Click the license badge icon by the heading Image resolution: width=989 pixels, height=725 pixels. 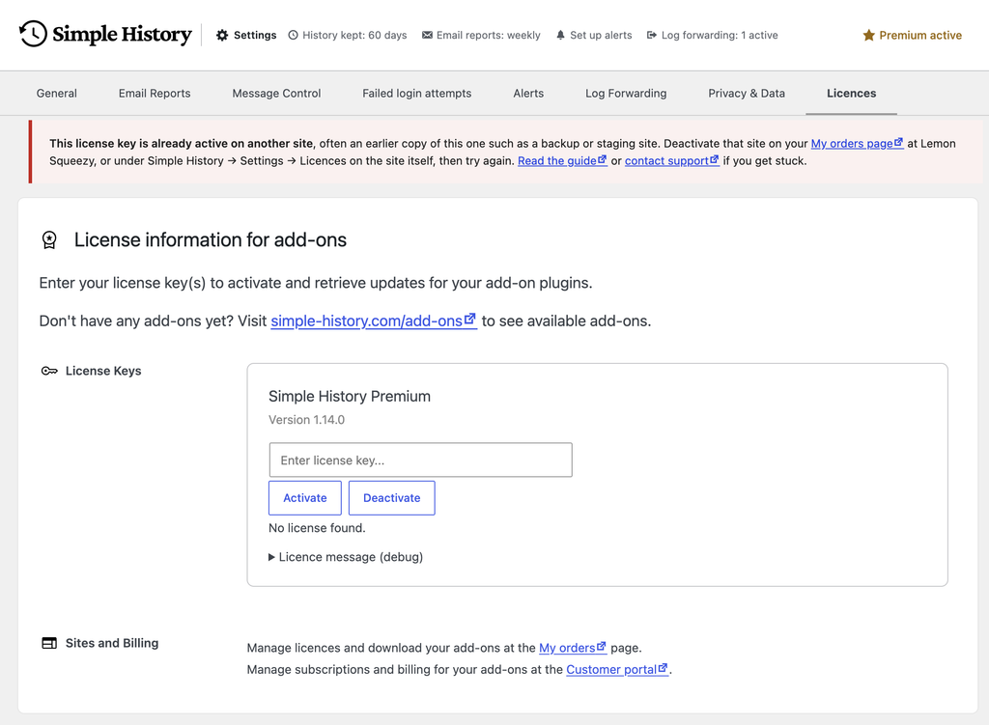tap(49, 240)
